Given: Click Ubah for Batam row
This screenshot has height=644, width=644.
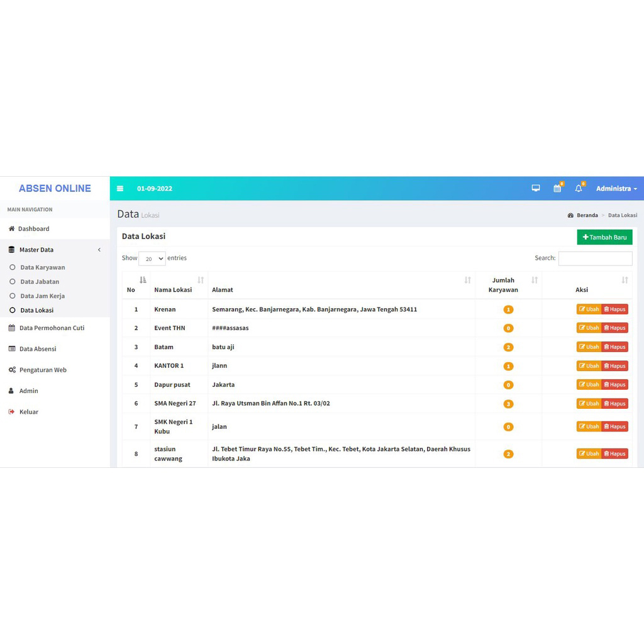Looking at the screenshot, I should [x=589, y=347].
